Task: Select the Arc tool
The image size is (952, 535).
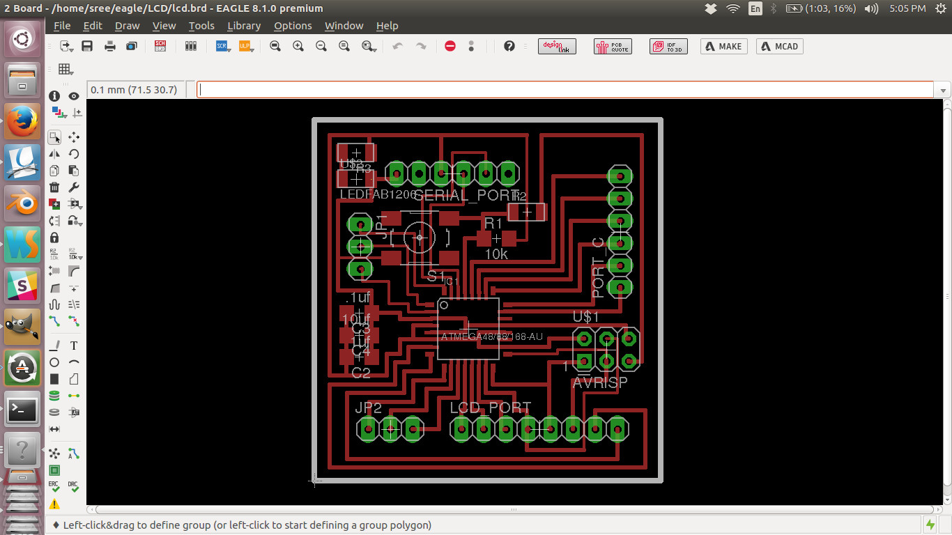Action: pyautogui.click(x=74, y=362)
